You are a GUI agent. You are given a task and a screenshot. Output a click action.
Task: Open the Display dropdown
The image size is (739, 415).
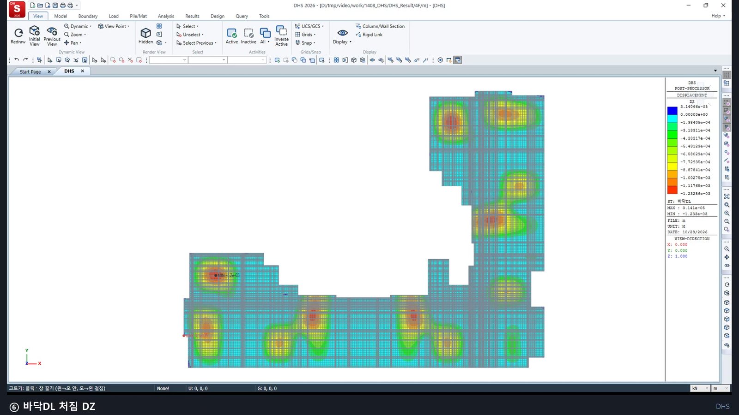click(342, 36)
